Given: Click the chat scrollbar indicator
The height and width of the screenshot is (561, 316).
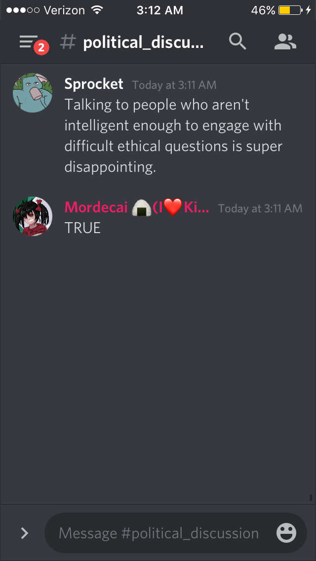Looking at the screenshot, I should click(x=310, y=498).
